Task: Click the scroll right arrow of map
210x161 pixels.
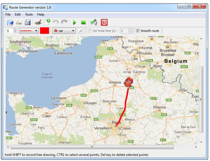Action: tap(196, 147)
